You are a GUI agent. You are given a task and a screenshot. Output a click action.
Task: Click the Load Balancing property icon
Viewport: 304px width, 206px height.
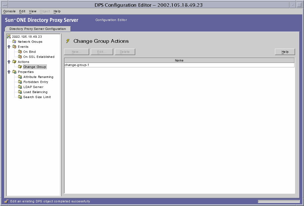(20, 92)
